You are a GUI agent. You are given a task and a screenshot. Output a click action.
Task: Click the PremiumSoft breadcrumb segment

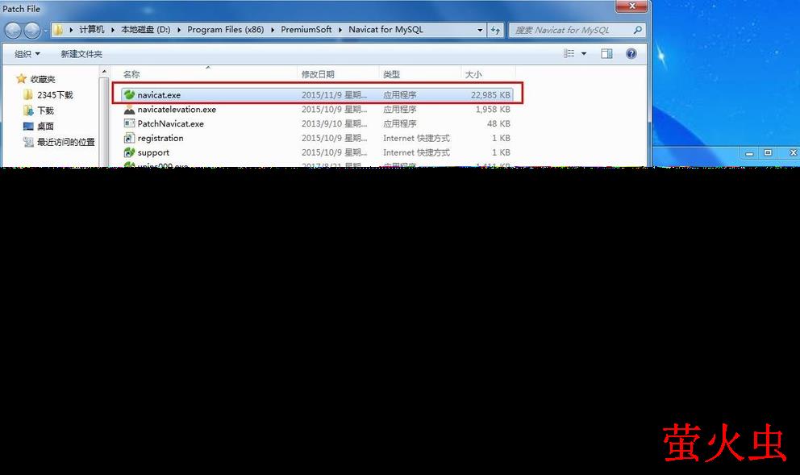306,30
